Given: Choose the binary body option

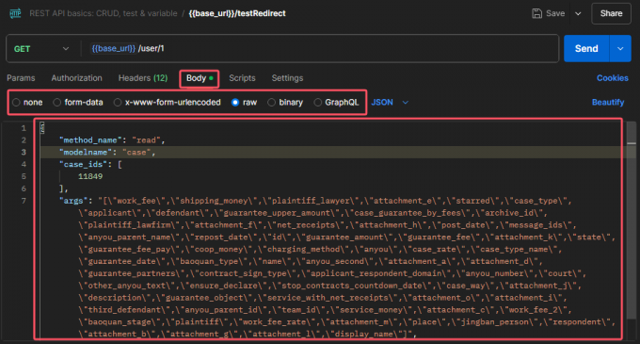Looking at the screenshot, I should point(285,103).
